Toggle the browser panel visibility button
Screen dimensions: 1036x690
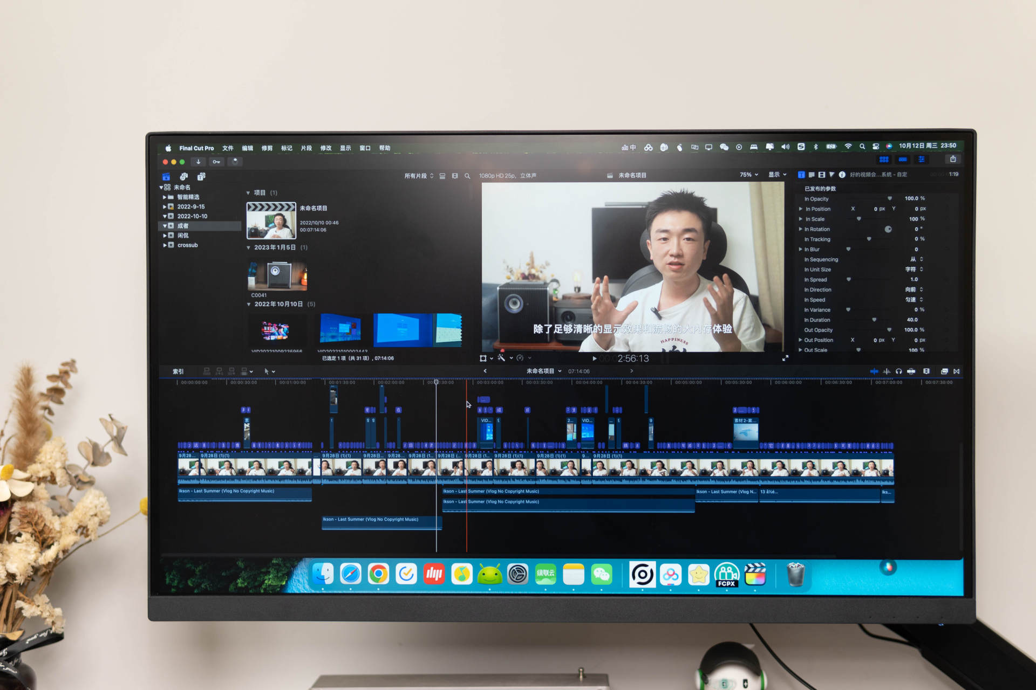point(884,160)
